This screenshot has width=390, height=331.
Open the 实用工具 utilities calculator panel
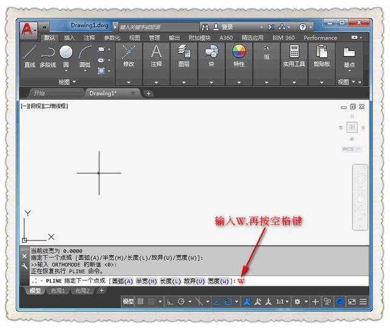[x=294, y=57]
